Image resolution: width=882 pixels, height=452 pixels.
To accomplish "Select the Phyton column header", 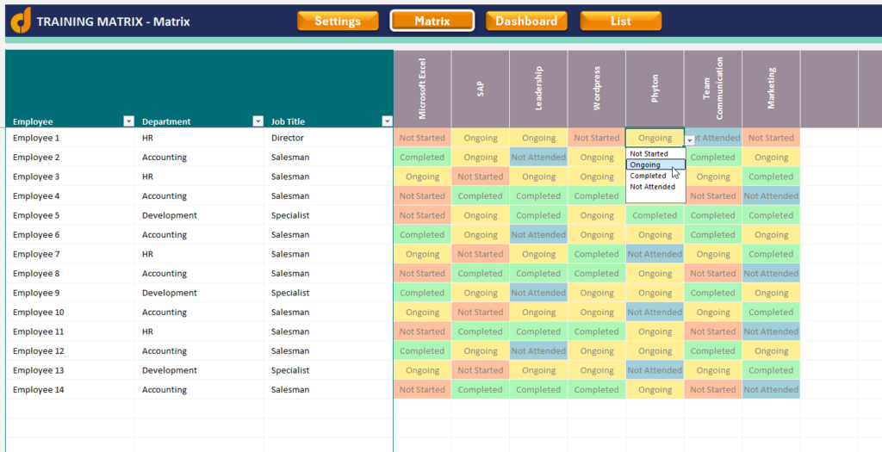I will tap(655, 89).
